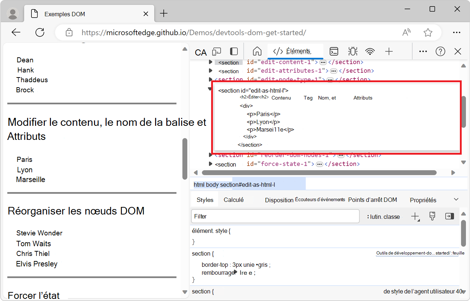
Task: Open the issues bug icon
Action: [352, 52]
